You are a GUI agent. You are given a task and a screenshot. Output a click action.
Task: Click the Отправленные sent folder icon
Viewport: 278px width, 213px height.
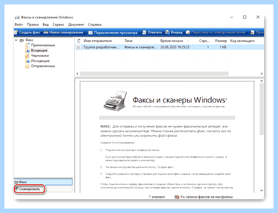[x=27, y=66]
